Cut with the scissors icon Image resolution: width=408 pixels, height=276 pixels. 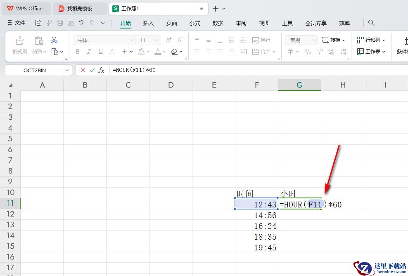(x=54, y=40)
